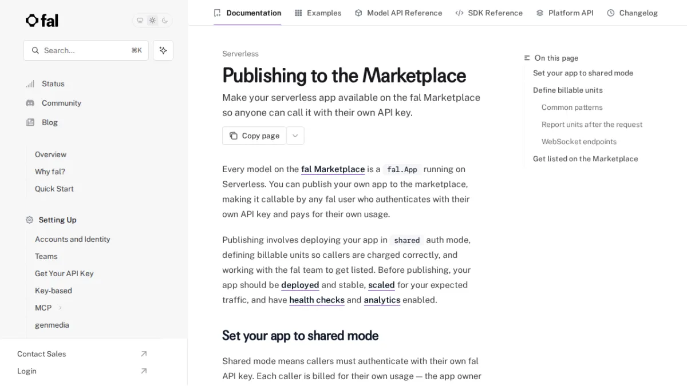The height and width of the screenshot is (386, 687).
Task: Open Teams page
Action: click(x=46, y=256)
